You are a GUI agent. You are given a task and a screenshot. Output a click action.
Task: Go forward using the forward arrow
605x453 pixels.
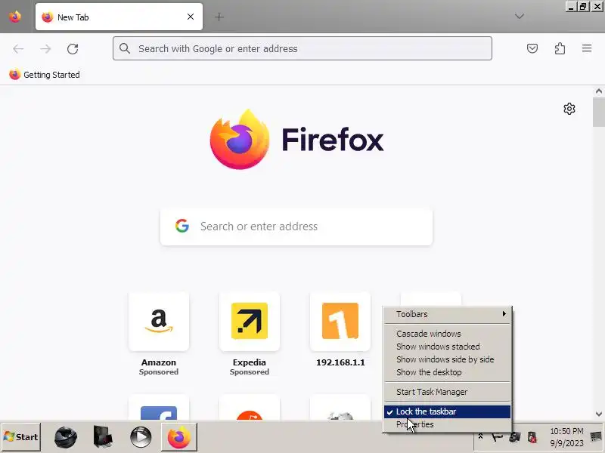pos(45,48)
